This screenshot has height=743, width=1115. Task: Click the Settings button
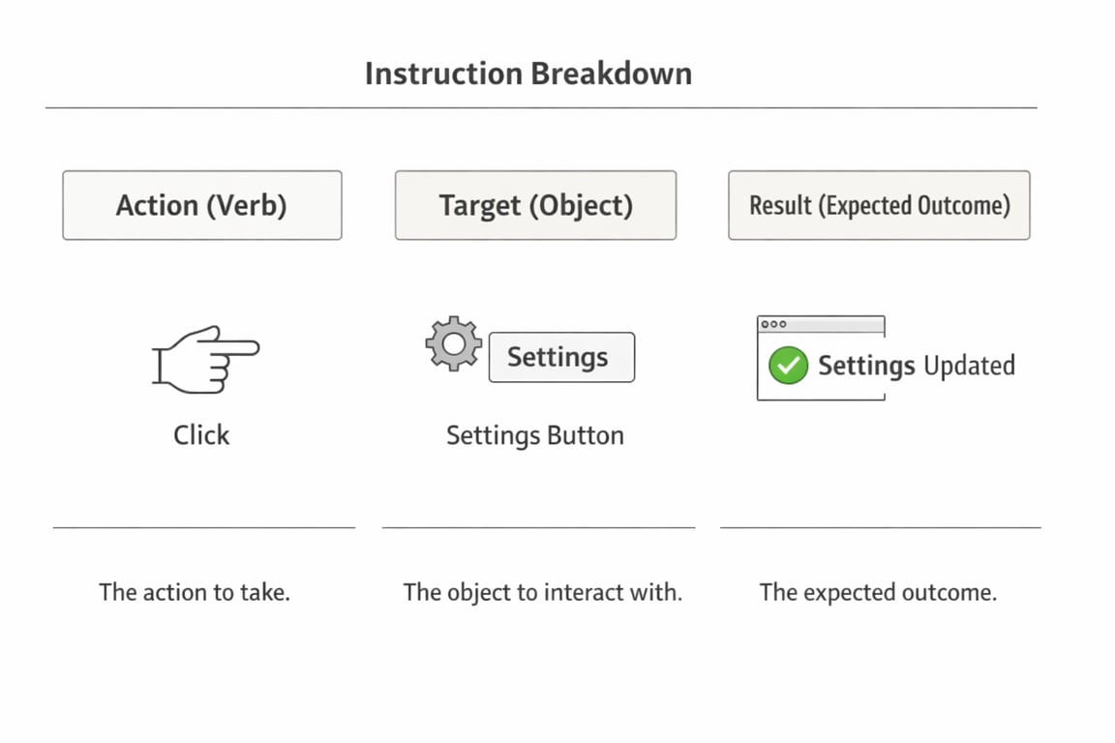[x=561, y=357]
